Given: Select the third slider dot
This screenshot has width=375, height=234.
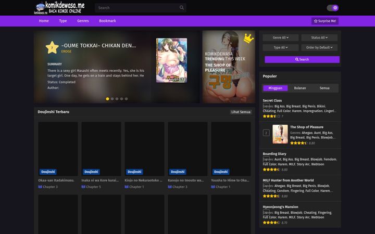Looking at the screenshot, I should pyautogui.click(x=117, y=99).
